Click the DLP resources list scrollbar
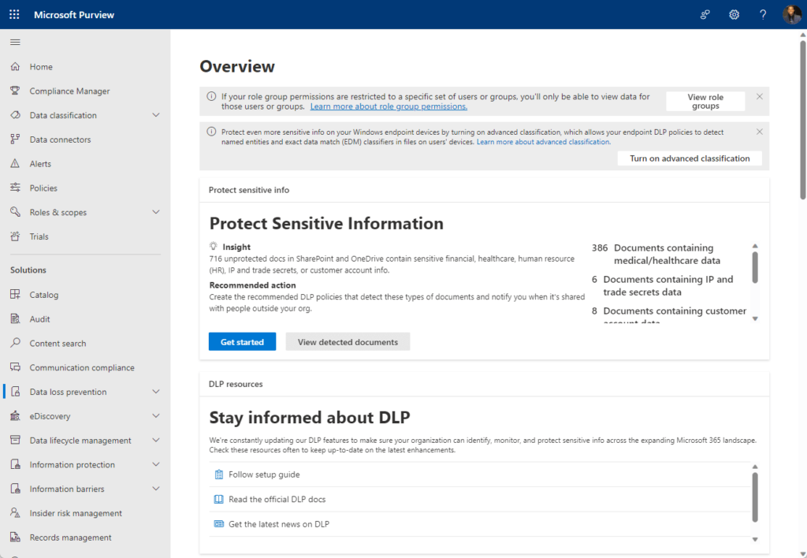 (x=755, y=497)
